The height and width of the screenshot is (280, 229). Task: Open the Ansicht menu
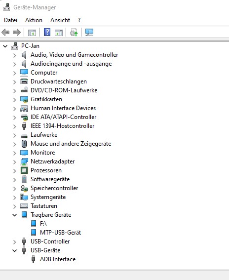coord(60,20)
